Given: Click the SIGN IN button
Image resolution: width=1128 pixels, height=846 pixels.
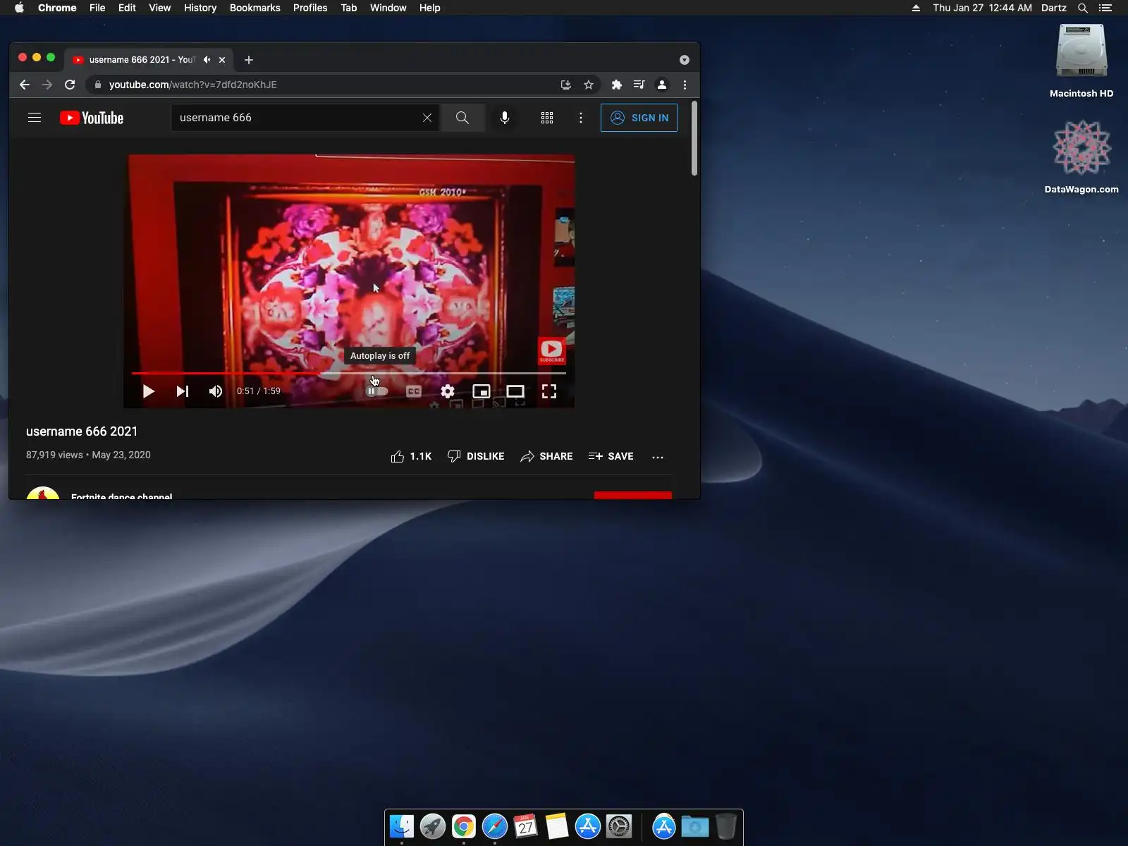Looking at the screenshot, I should (639, 118).
